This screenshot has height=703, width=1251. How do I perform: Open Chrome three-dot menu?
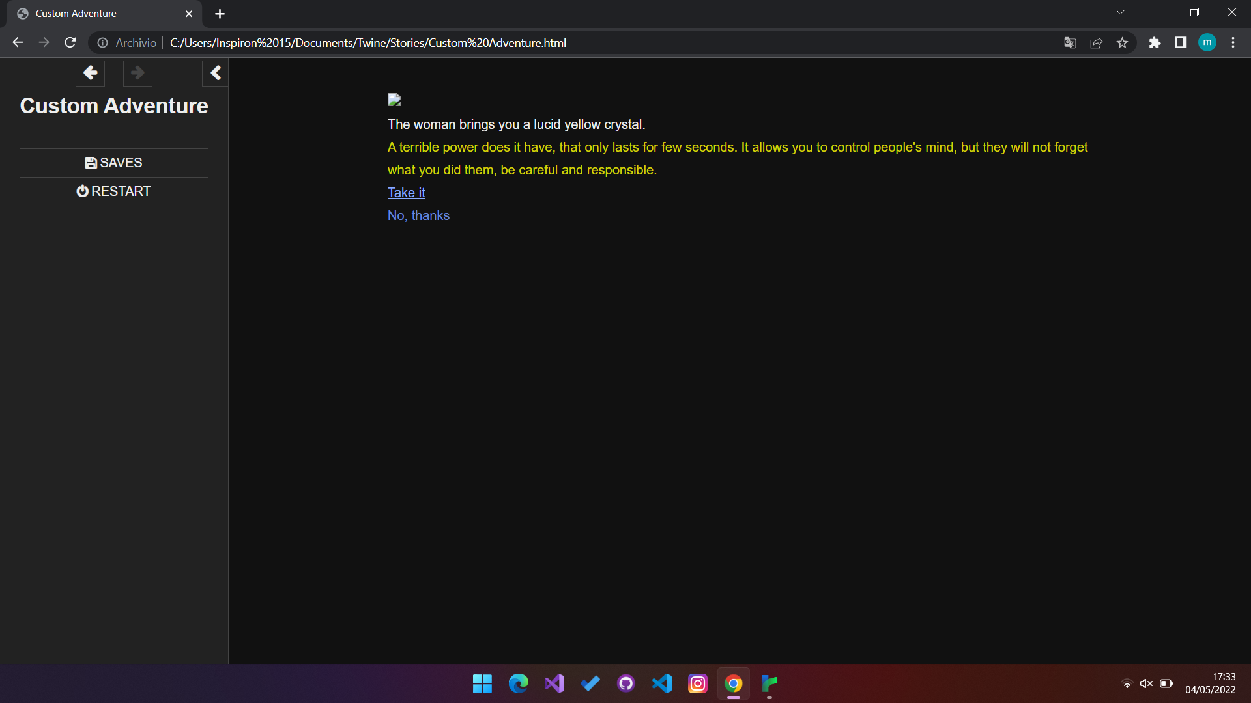[1233, 43]
